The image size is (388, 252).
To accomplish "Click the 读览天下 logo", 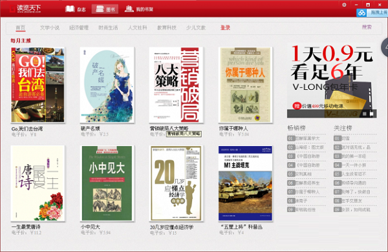I will click(x=25, y=8).
